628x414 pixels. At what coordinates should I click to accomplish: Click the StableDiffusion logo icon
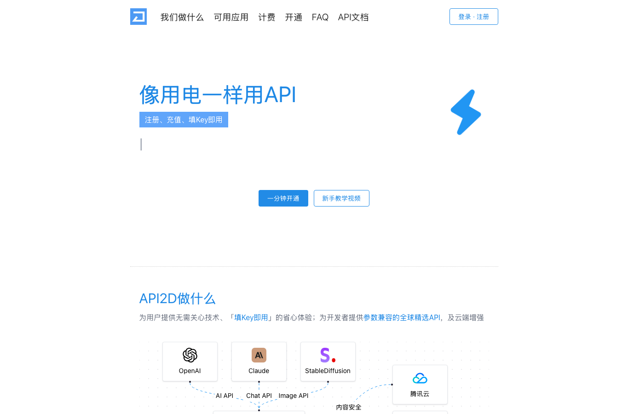328,355
